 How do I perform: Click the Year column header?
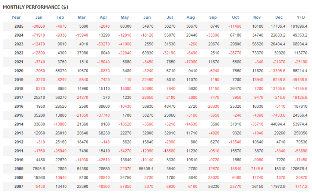[16, 17]
